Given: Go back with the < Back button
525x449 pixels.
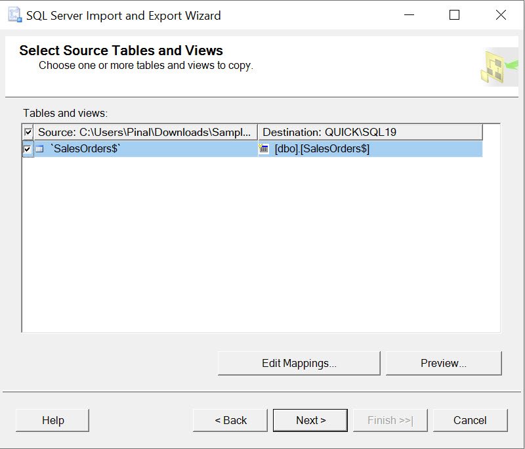Looking at the screenshot, I should coord(230,420).
